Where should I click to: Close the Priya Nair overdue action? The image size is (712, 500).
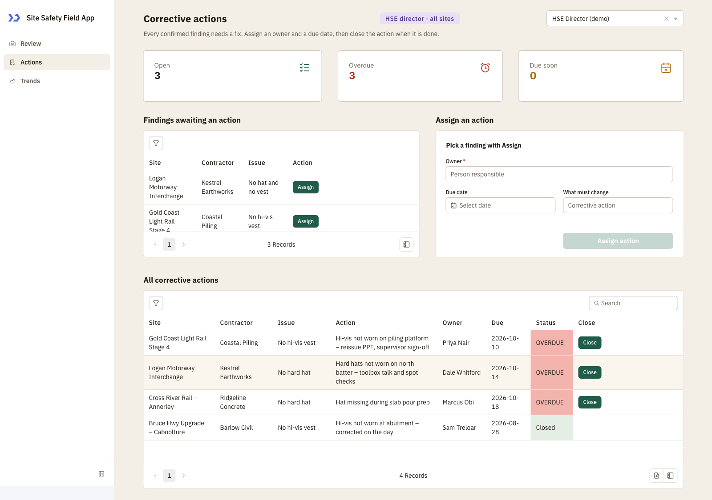coord(590,343)
